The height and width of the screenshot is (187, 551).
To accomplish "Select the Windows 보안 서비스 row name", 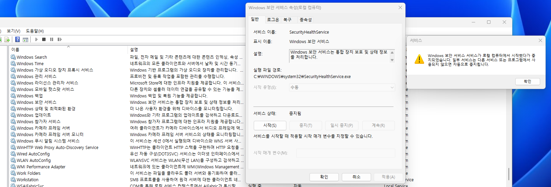I will click(x=36, y=102).
